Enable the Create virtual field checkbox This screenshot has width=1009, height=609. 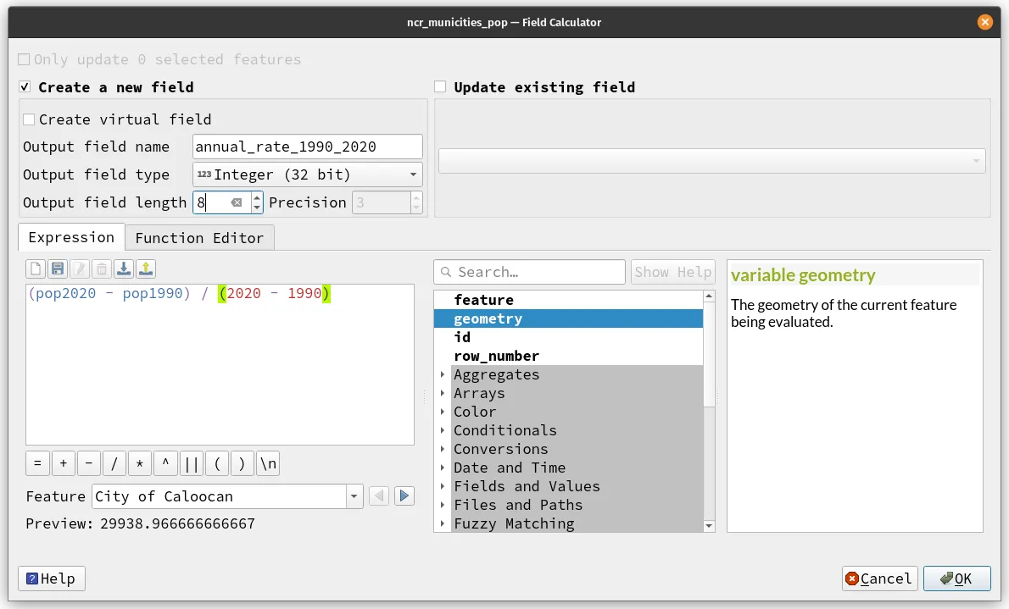(x=30, y=119)
